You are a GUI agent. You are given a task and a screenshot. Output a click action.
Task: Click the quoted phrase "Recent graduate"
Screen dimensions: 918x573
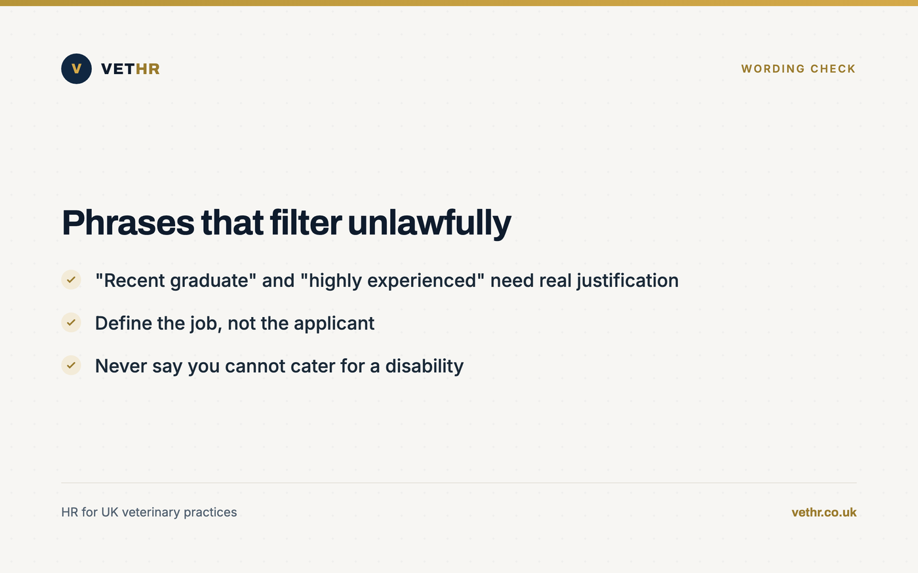176,280
